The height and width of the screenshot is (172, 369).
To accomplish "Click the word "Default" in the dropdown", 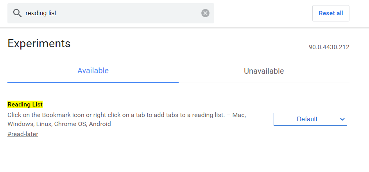I will (x=307, y=119).
